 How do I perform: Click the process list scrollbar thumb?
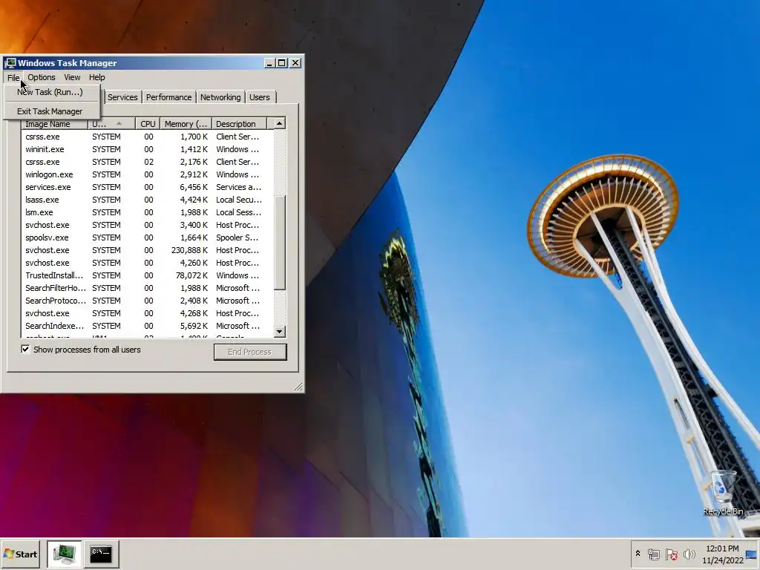click(280, 243)
